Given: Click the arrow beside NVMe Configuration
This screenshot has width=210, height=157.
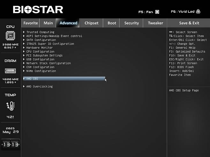Looking at the screenshot, I should (24, 71).
